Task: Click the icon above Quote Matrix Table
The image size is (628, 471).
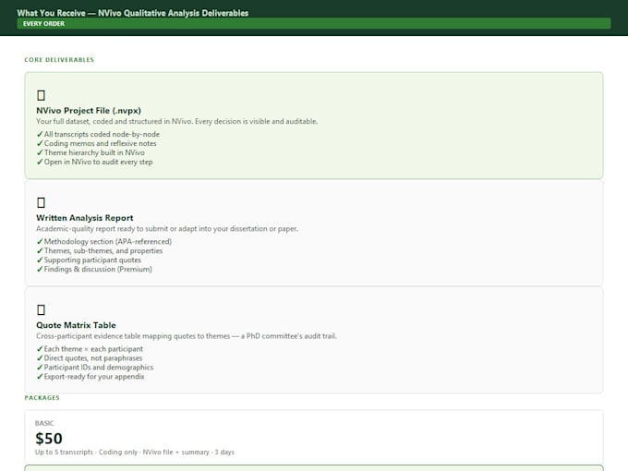Action: (41, 310)
